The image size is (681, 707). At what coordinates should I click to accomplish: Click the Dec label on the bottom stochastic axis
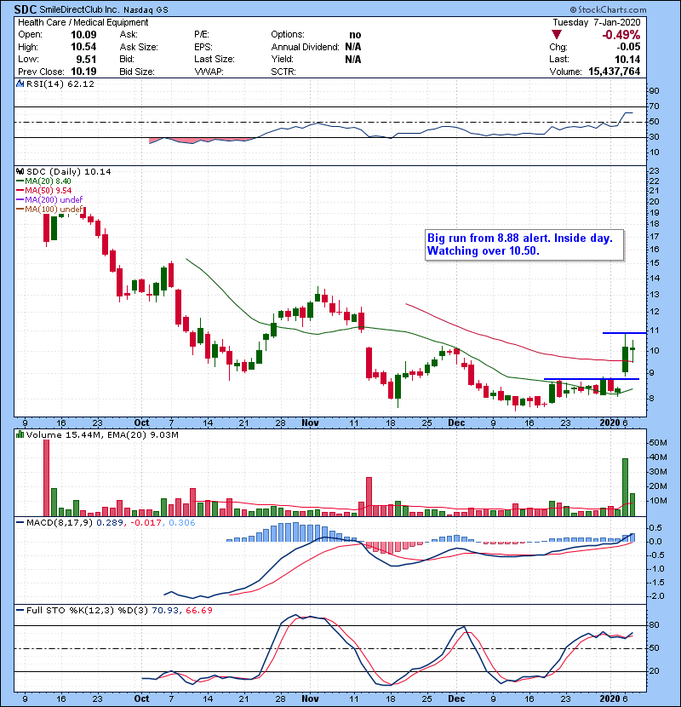tap(456, 698)
